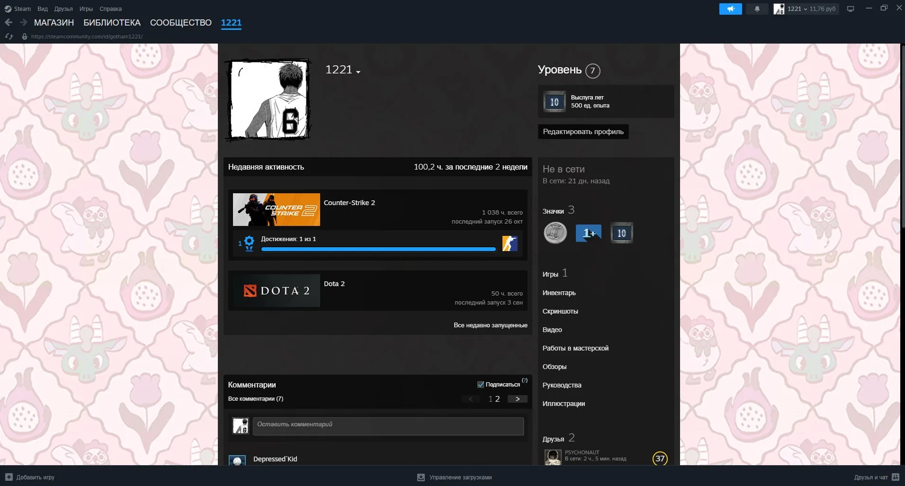Click the forward navigation arrow
The image size is (905, 486).
click(x=24, y=22)
